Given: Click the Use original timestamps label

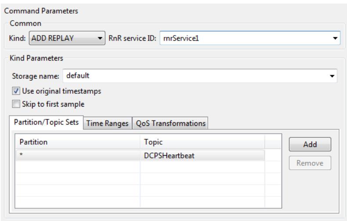Looking at the screenshot, I should 61,91.
